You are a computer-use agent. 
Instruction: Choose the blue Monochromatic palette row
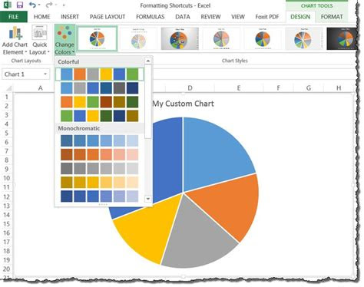coord(100,141)
